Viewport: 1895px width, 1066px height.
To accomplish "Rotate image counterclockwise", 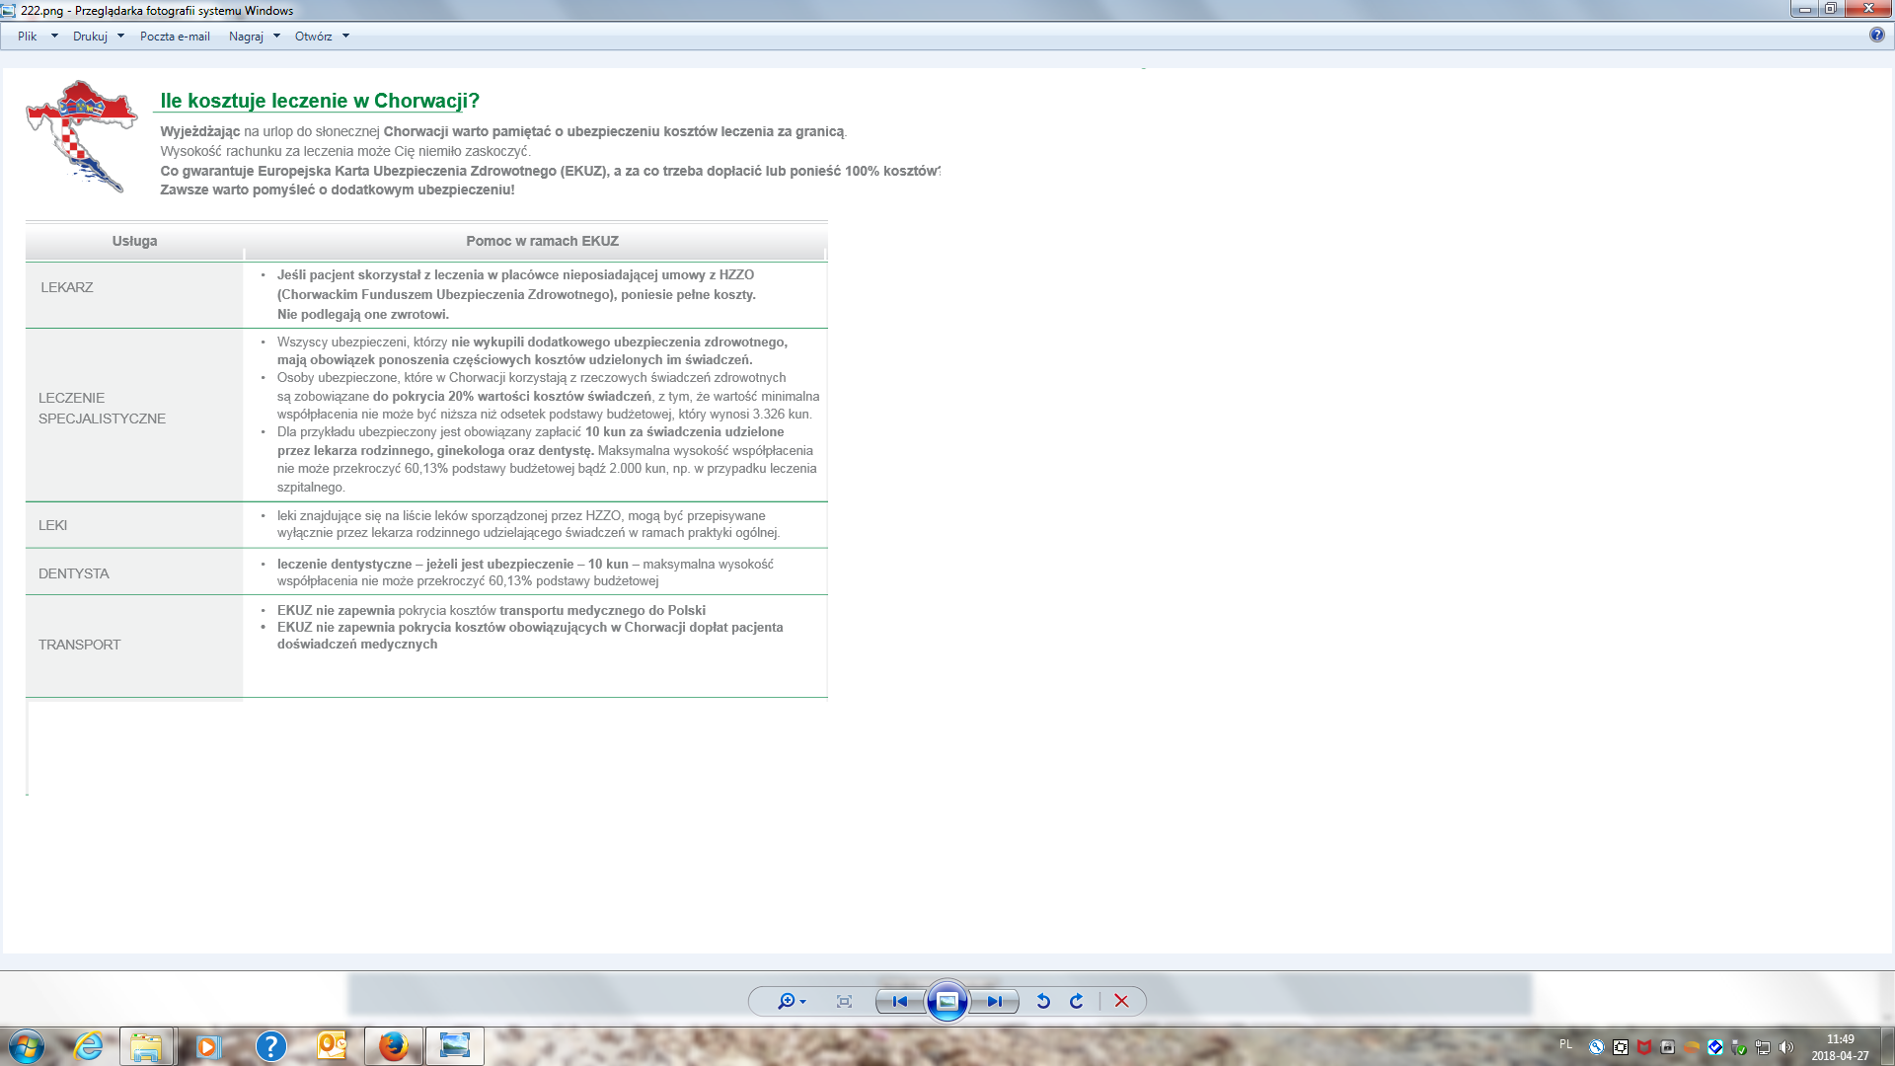I will click(x=1043, y=1001).
